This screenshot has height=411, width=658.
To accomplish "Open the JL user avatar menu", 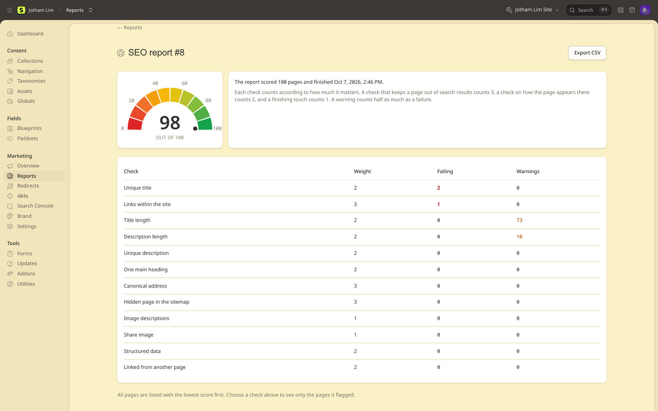I will point(645,10).
